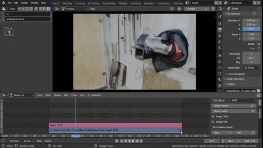Play the animation in reverse
The image size is (263, 148).
[129, 141]
